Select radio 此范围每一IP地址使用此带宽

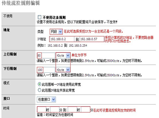pos(39,84)
